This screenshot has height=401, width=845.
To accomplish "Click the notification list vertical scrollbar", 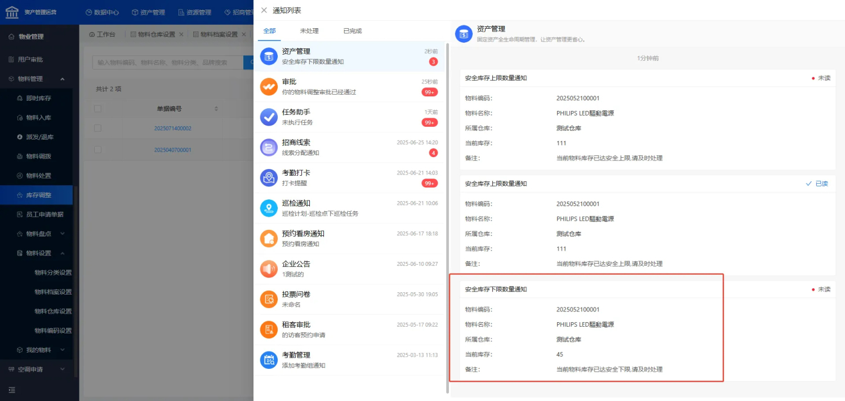I will pyautogui.click(x=448, y=218).
